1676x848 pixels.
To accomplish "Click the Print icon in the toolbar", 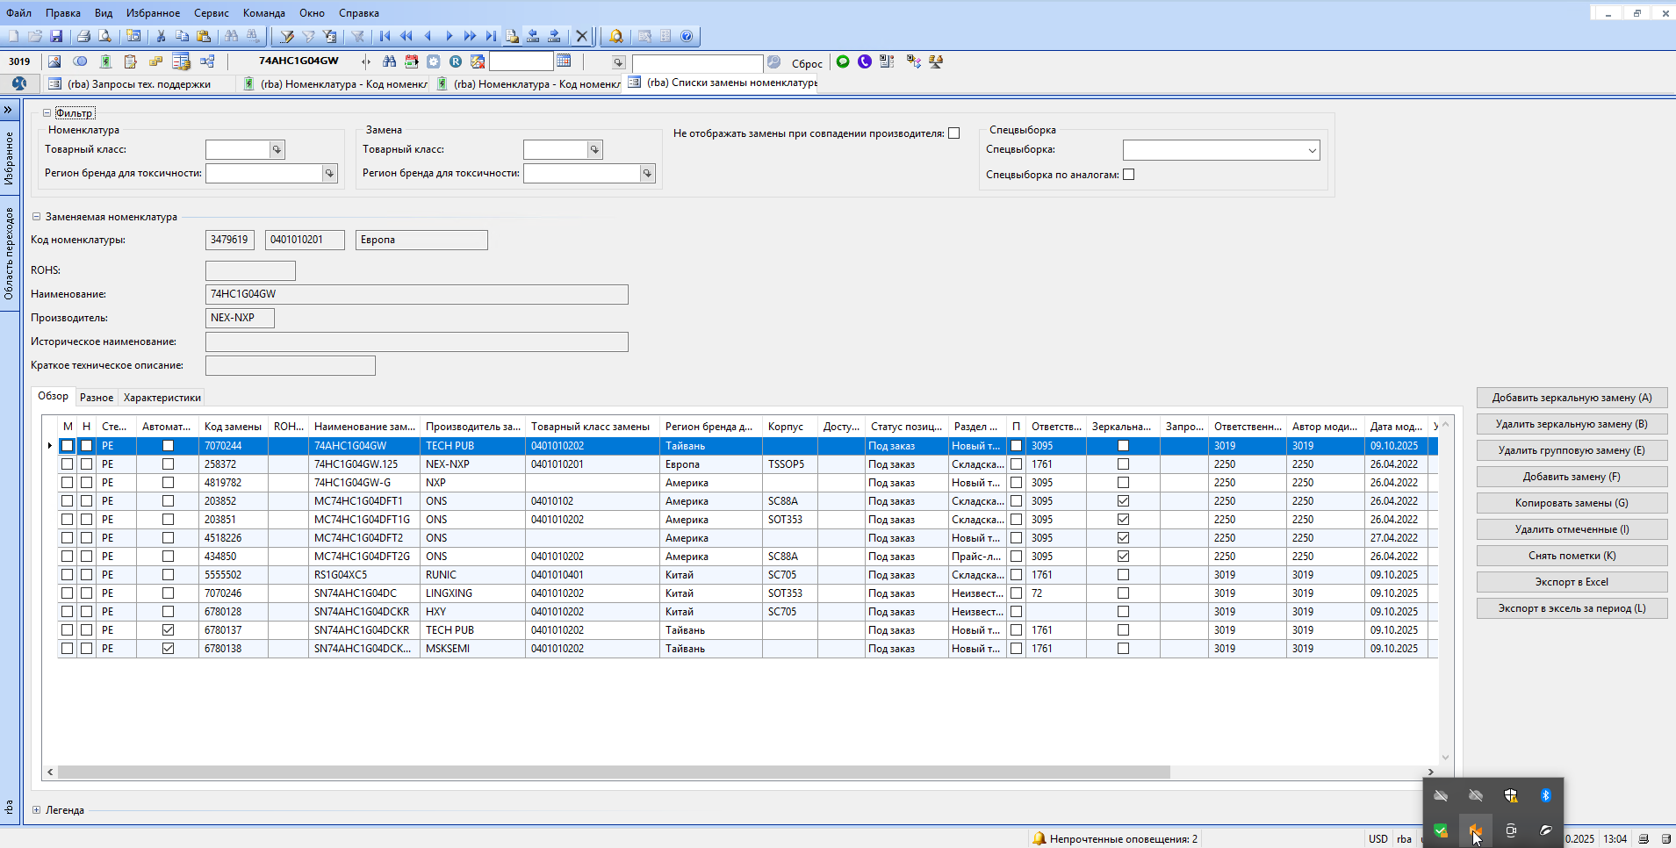I will (83, 36).
